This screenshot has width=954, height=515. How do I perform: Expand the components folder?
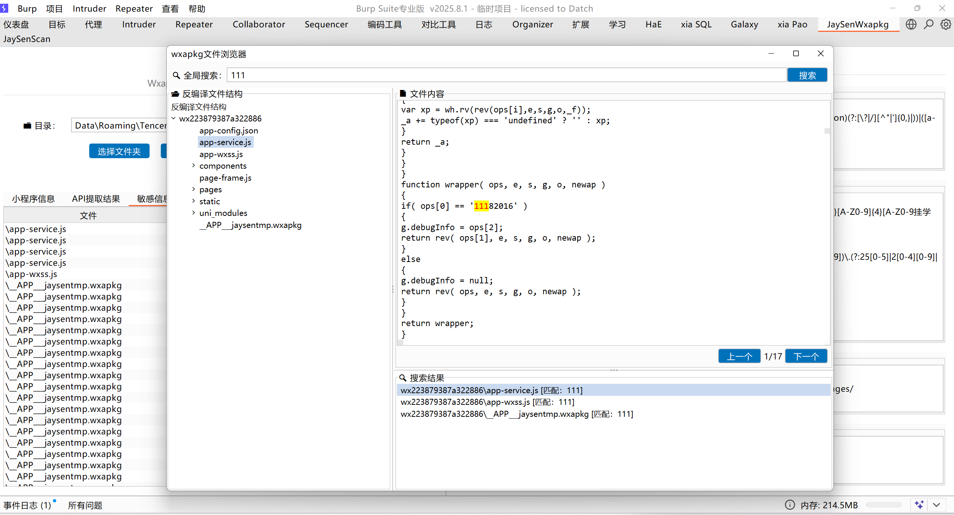[x=193, y=166]
